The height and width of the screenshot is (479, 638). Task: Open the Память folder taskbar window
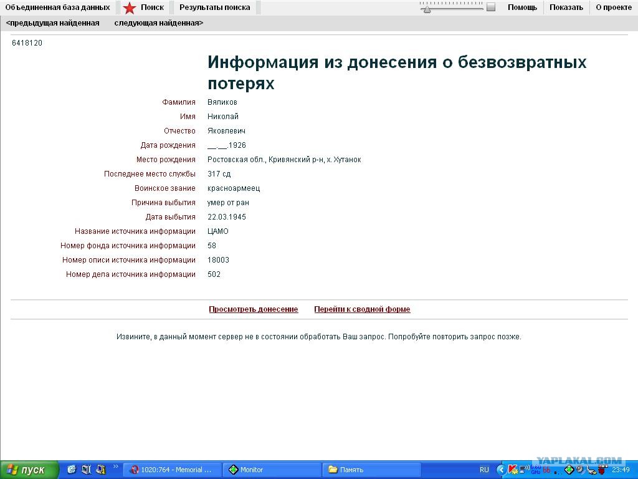click(371, 470)
